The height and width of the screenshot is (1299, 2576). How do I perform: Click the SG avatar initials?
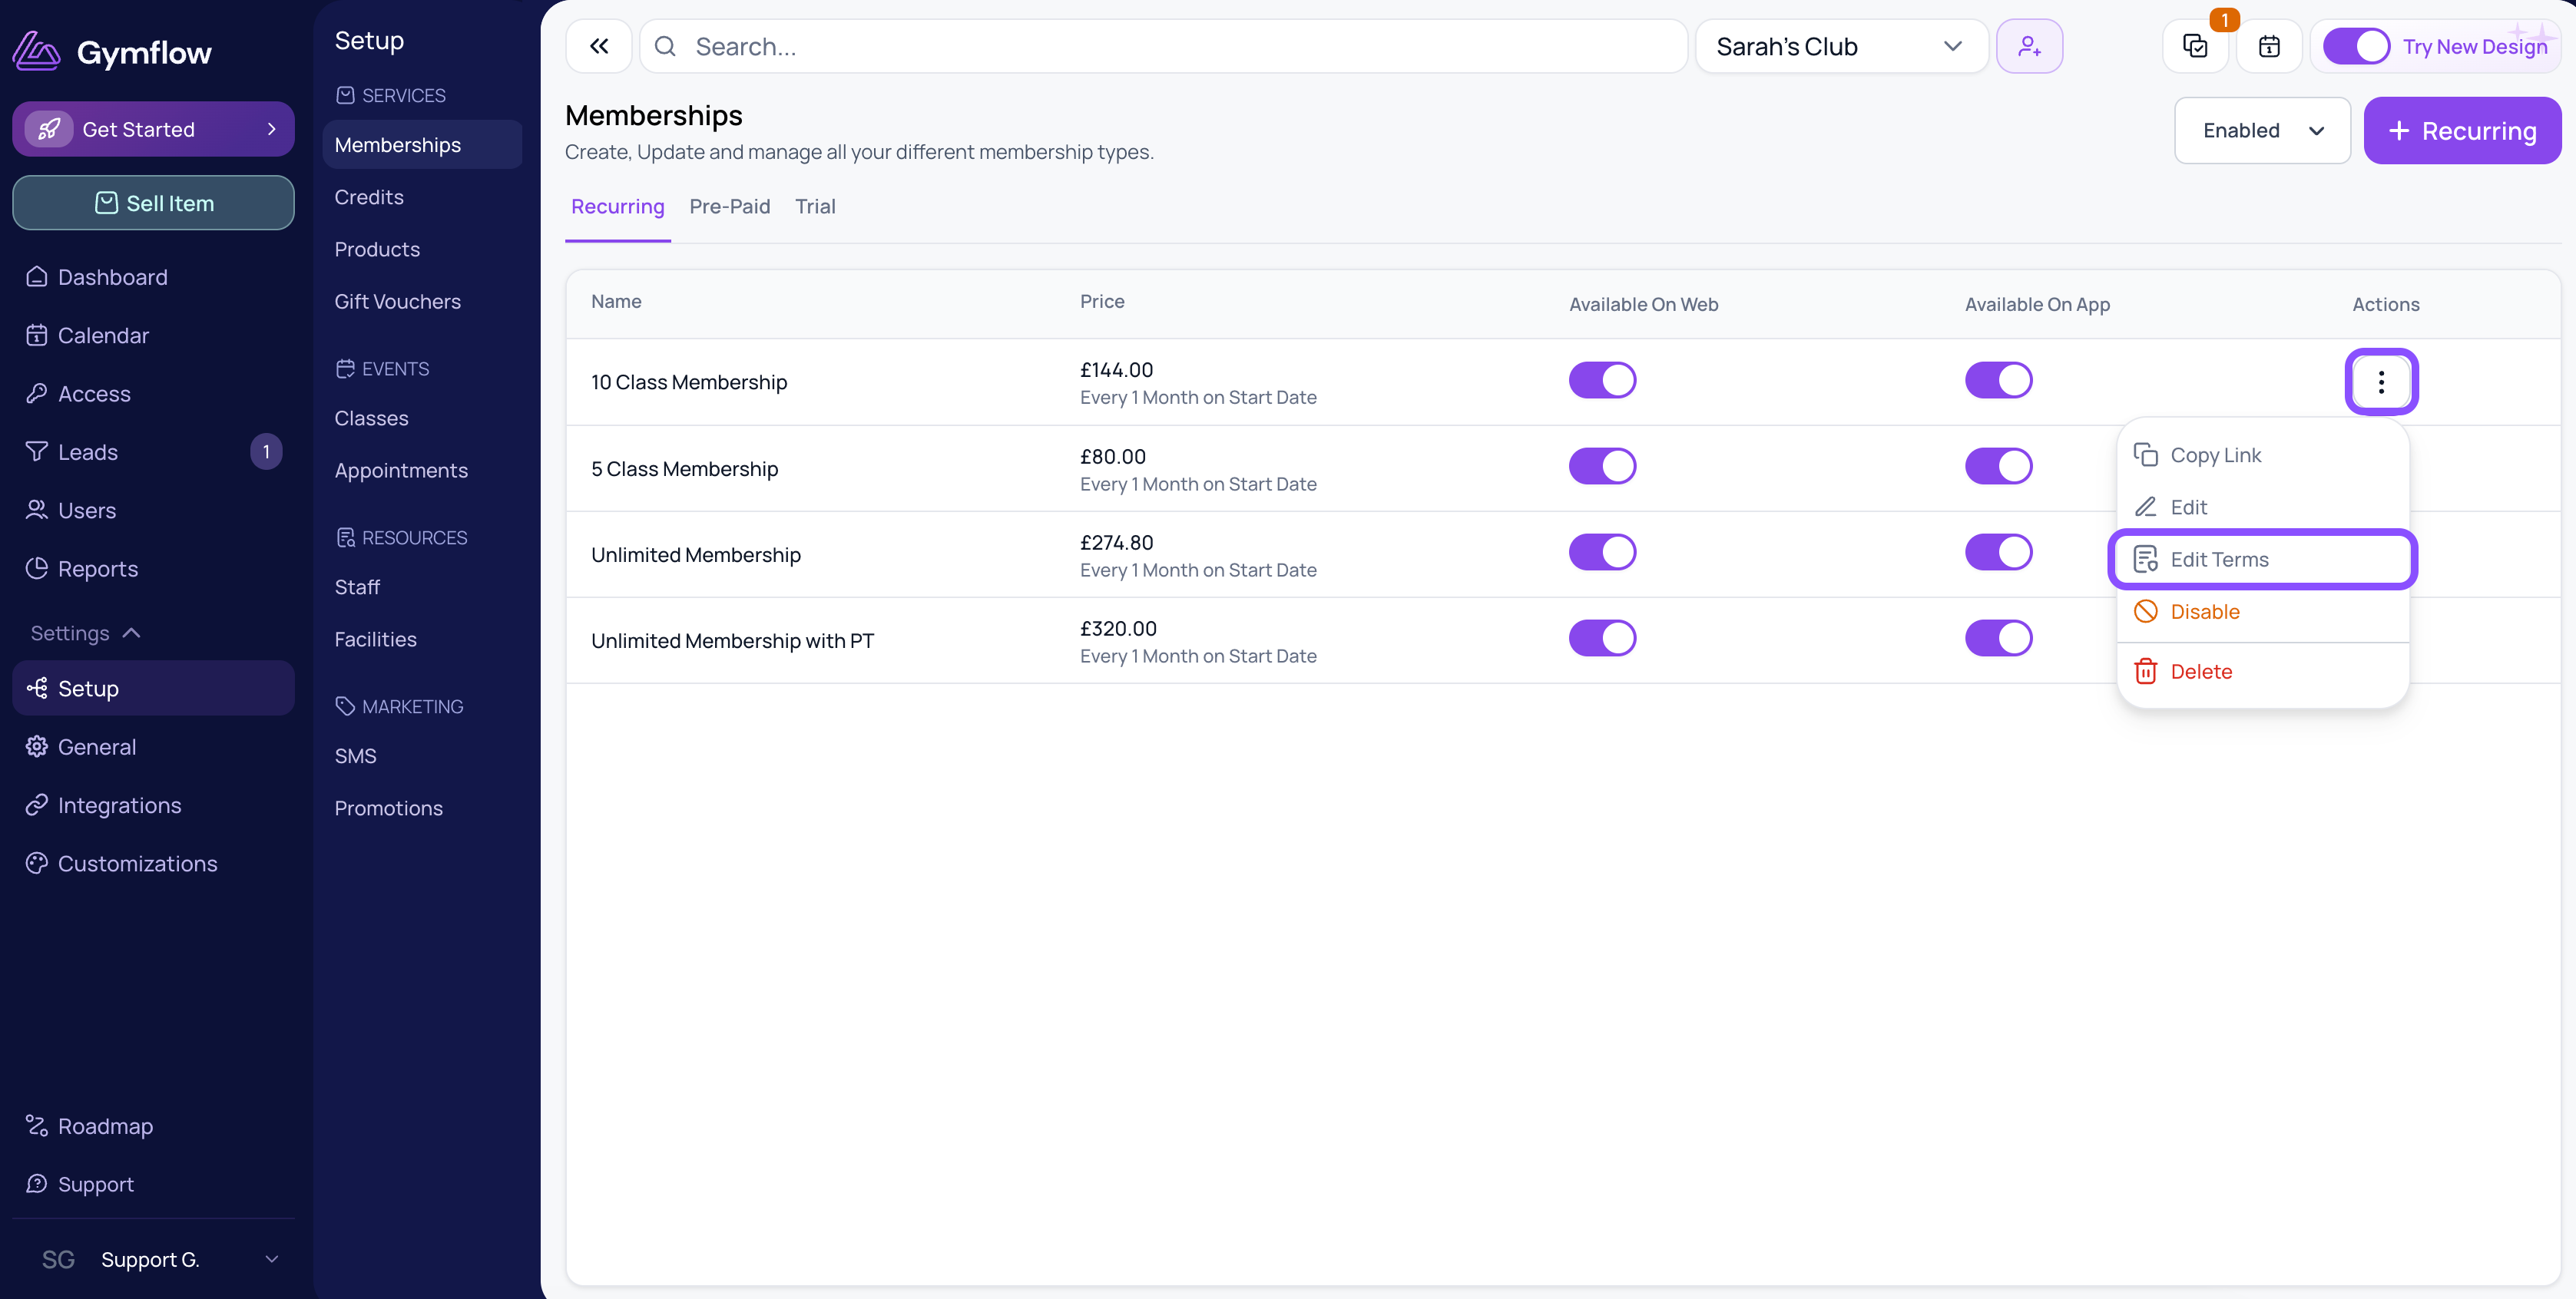[x=58, y=1260]
